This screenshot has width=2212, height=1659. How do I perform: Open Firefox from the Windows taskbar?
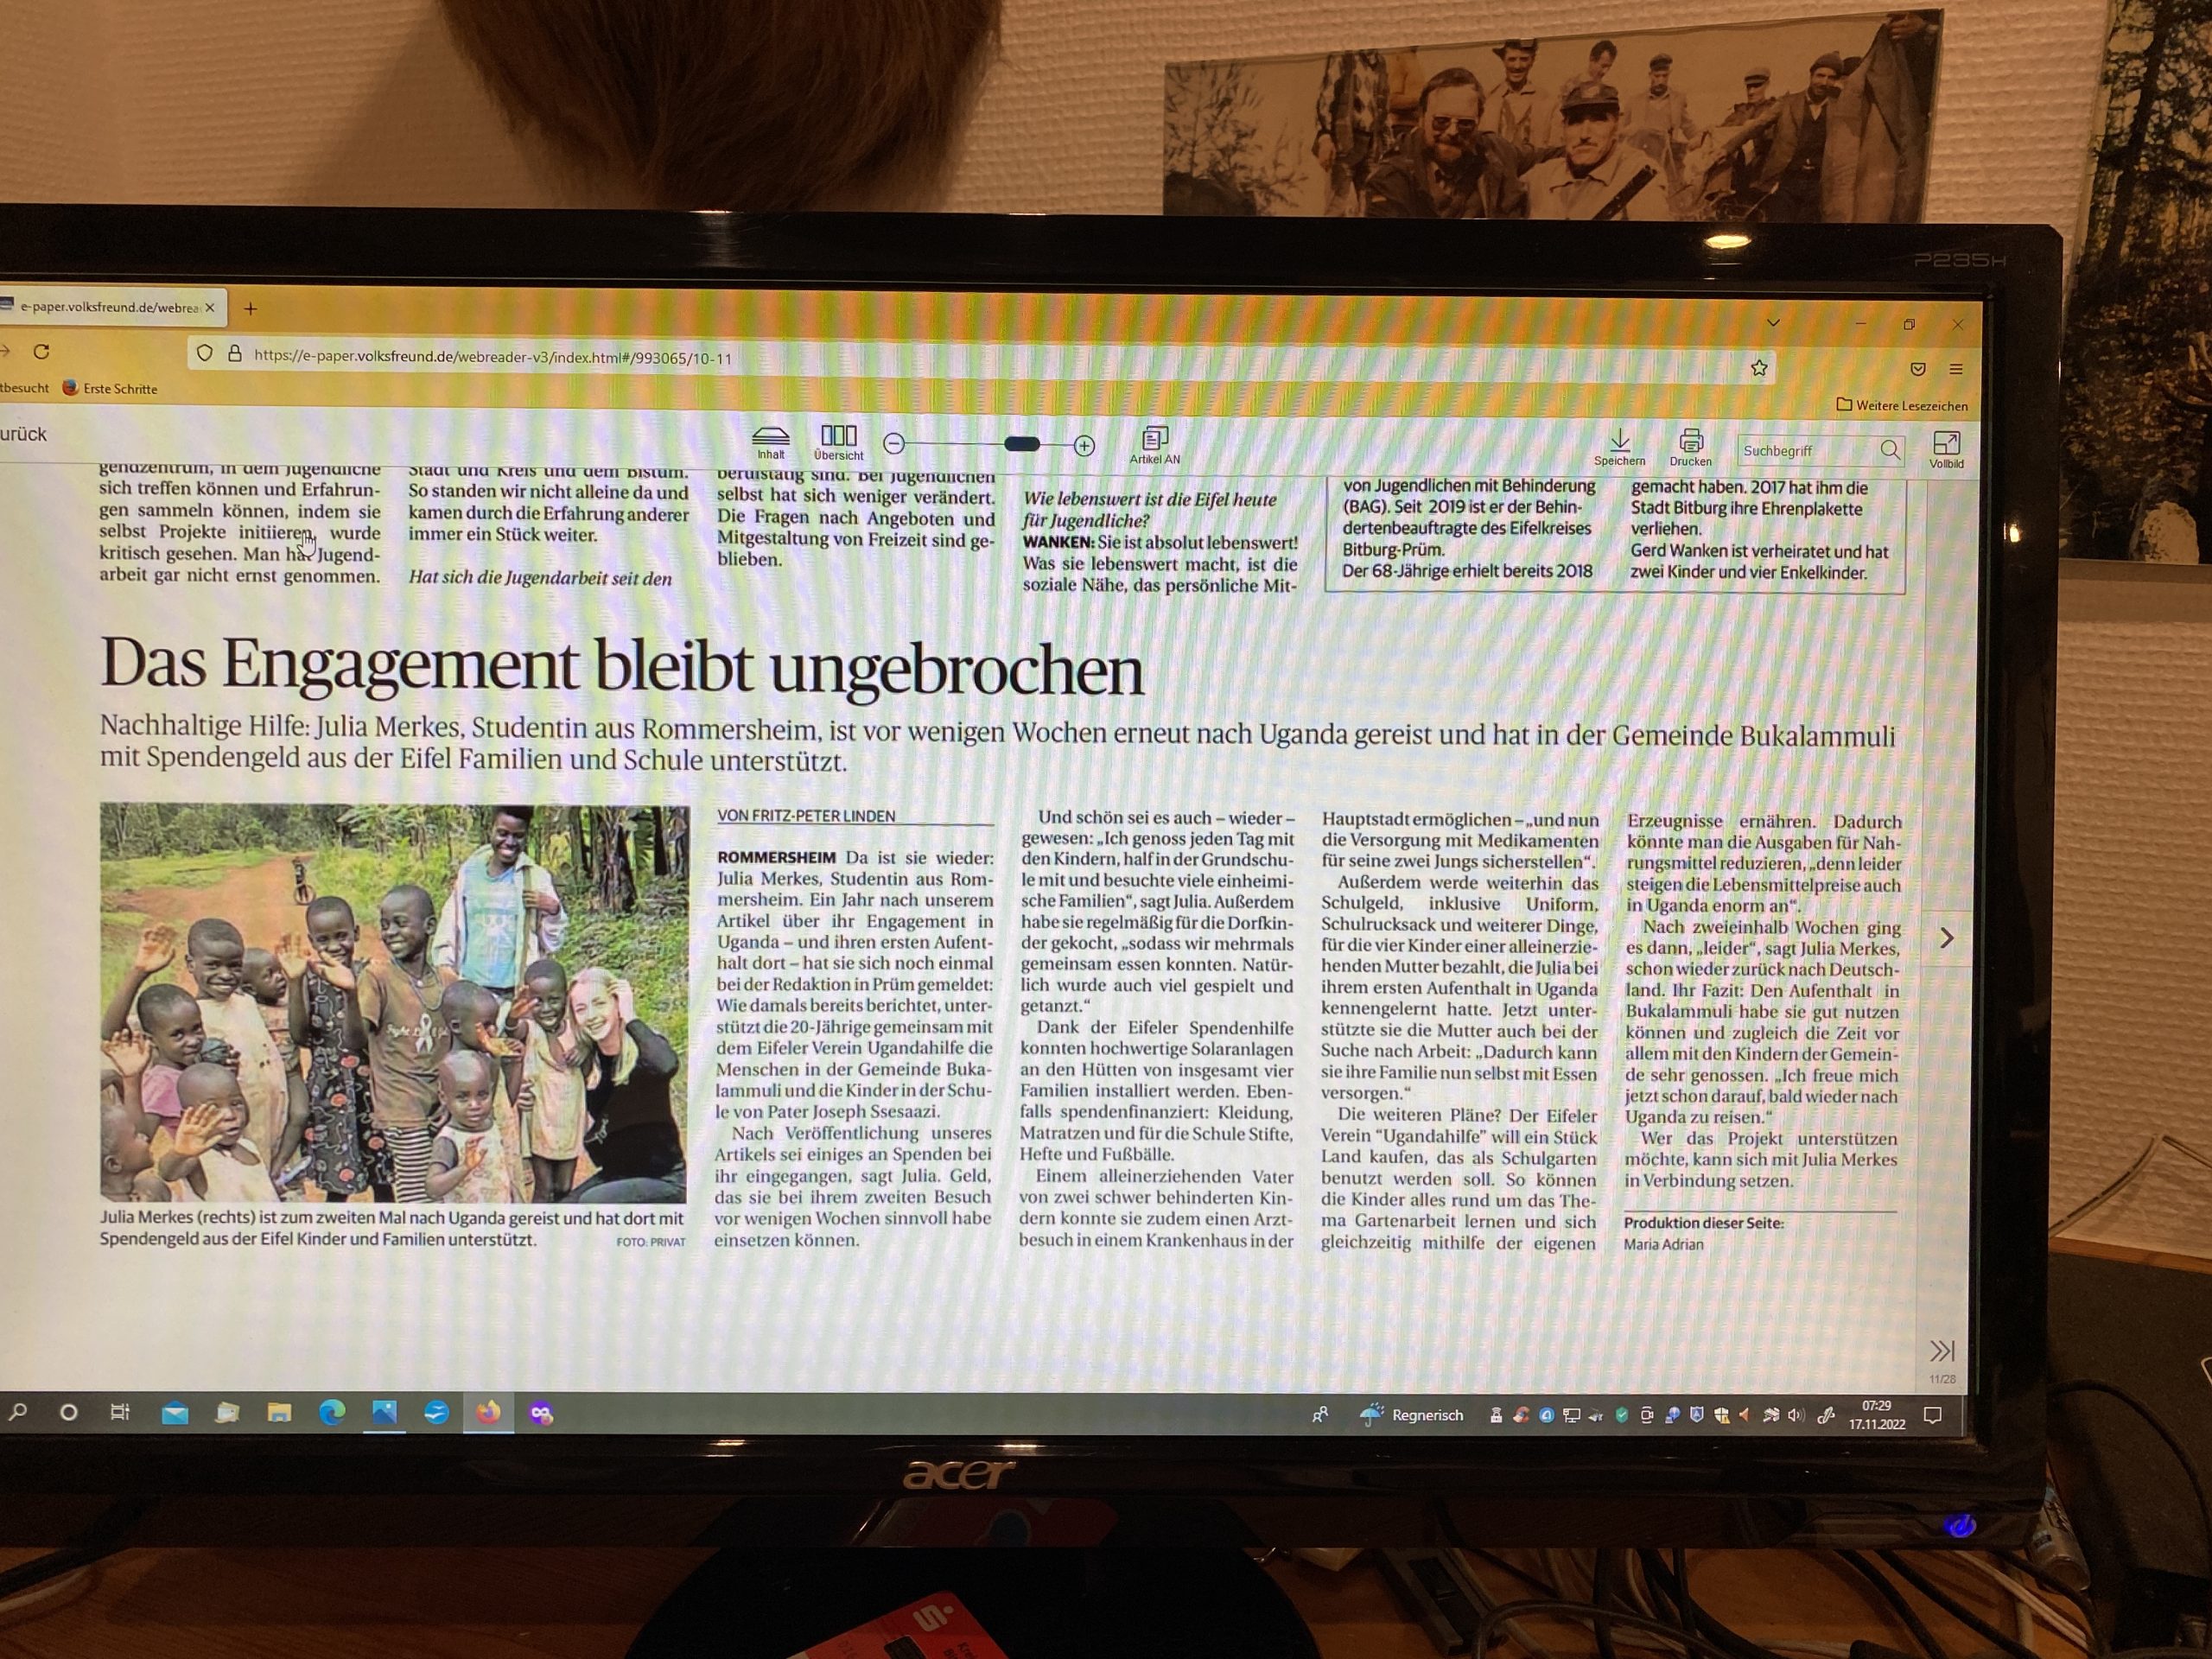pos(488,1413)
